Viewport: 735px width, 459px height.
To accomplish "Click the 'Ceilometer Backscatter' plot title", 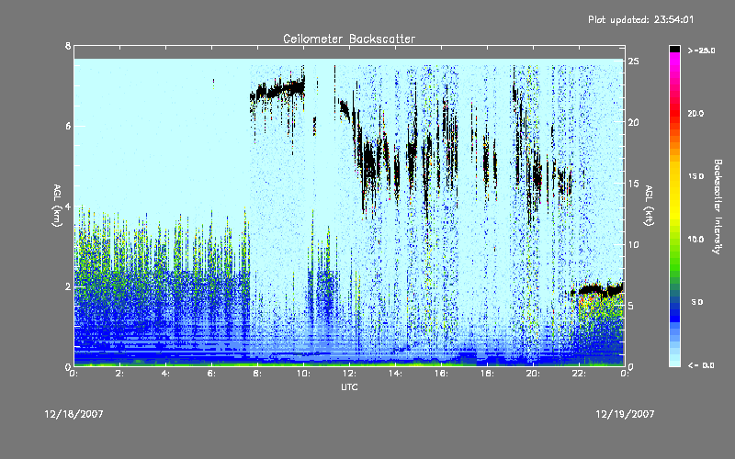I will pos(349,39).
